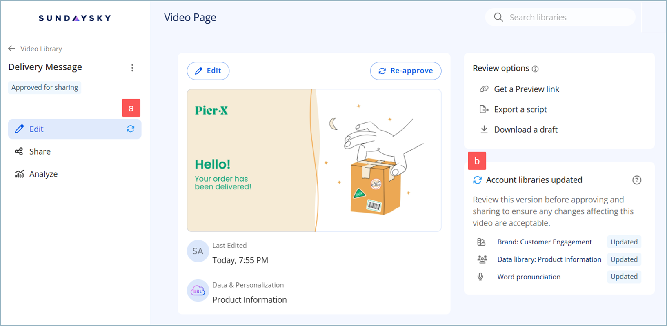This screenshot has height=326, width=667.
Task: Open Brand: Customer Engagement library entry
Action: [x=544, y=242]
